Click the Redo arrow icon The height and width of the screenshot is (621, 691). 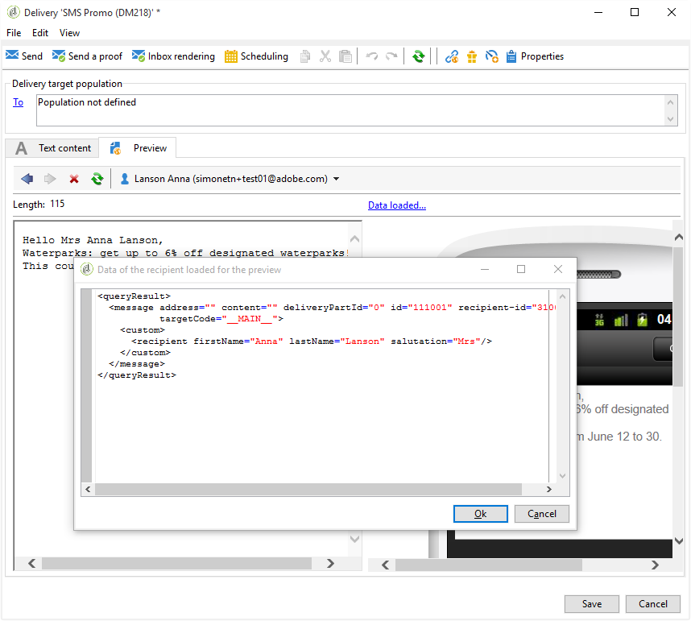(x=391, y=56)
